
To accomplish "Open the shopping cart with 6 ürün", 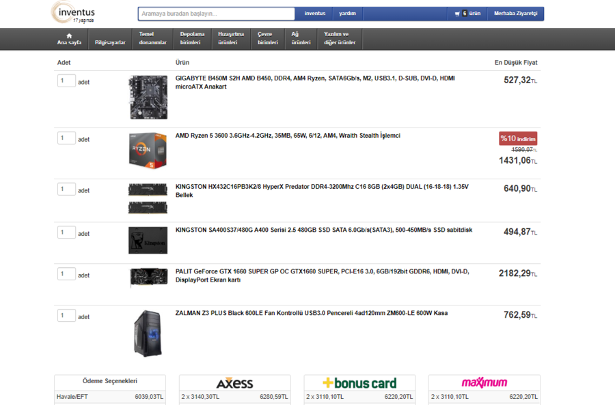I will point(467,14).
